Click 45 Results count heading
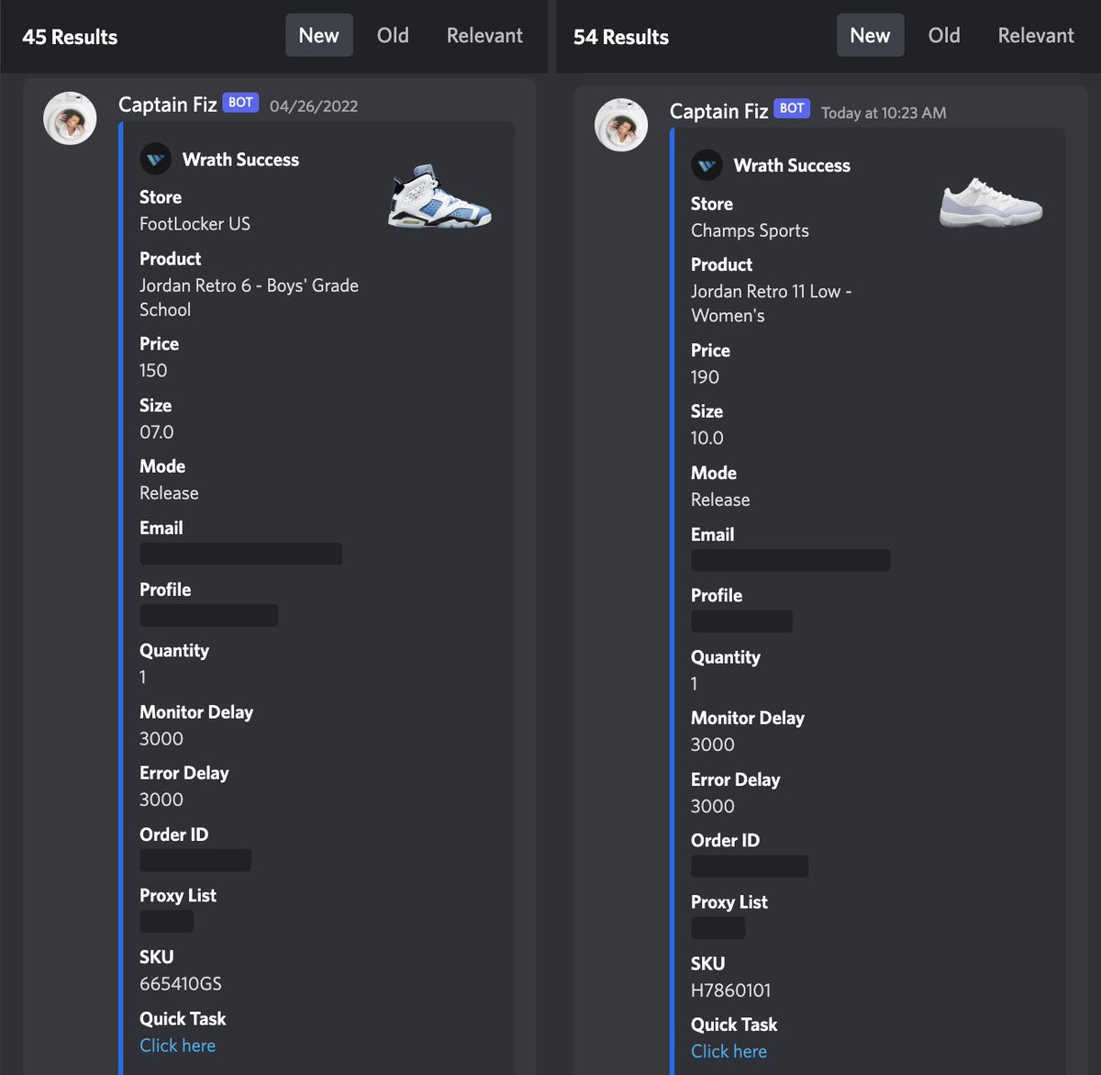The width and height of the screenshot is (1101, 1075). (x=70, y=38)
